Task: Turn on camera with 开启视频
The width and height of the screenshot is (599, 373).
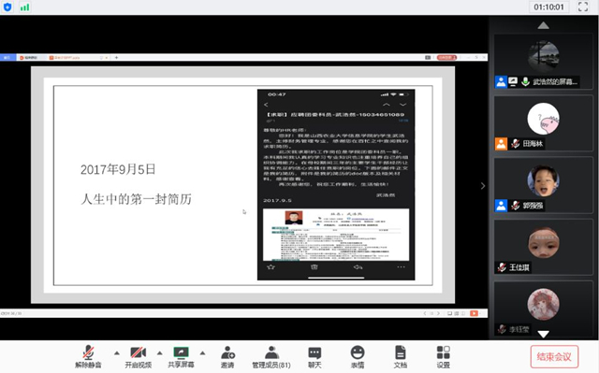Action: click(138, 356)
